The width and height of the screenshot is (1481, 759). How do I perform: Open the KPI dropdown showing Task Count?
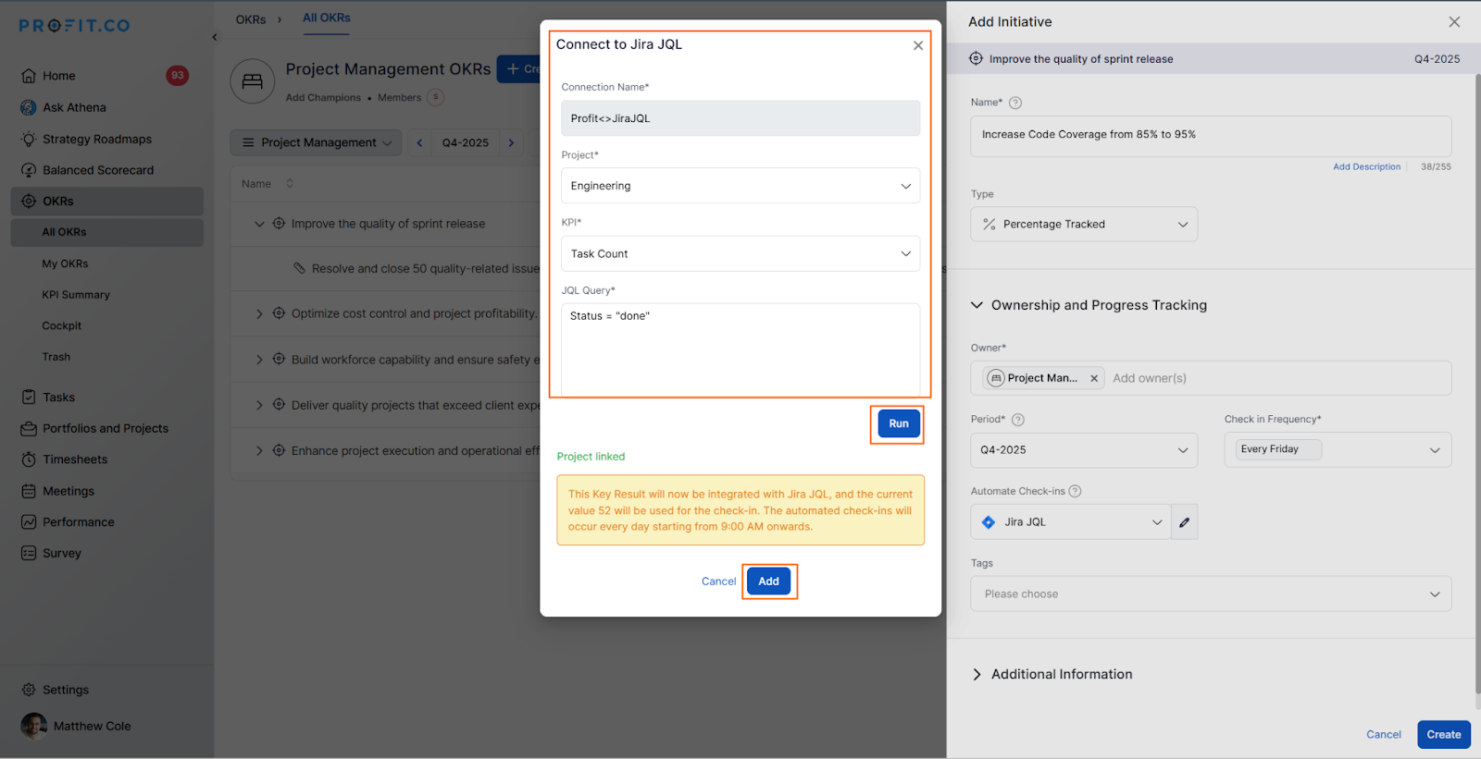click(x=740, y=253)
